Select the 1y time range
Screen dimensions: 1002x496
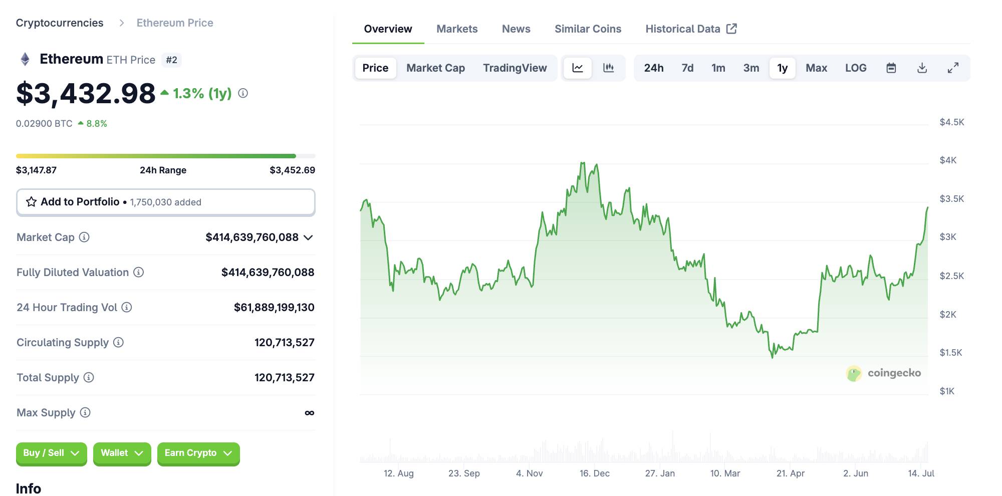point(783,68)
